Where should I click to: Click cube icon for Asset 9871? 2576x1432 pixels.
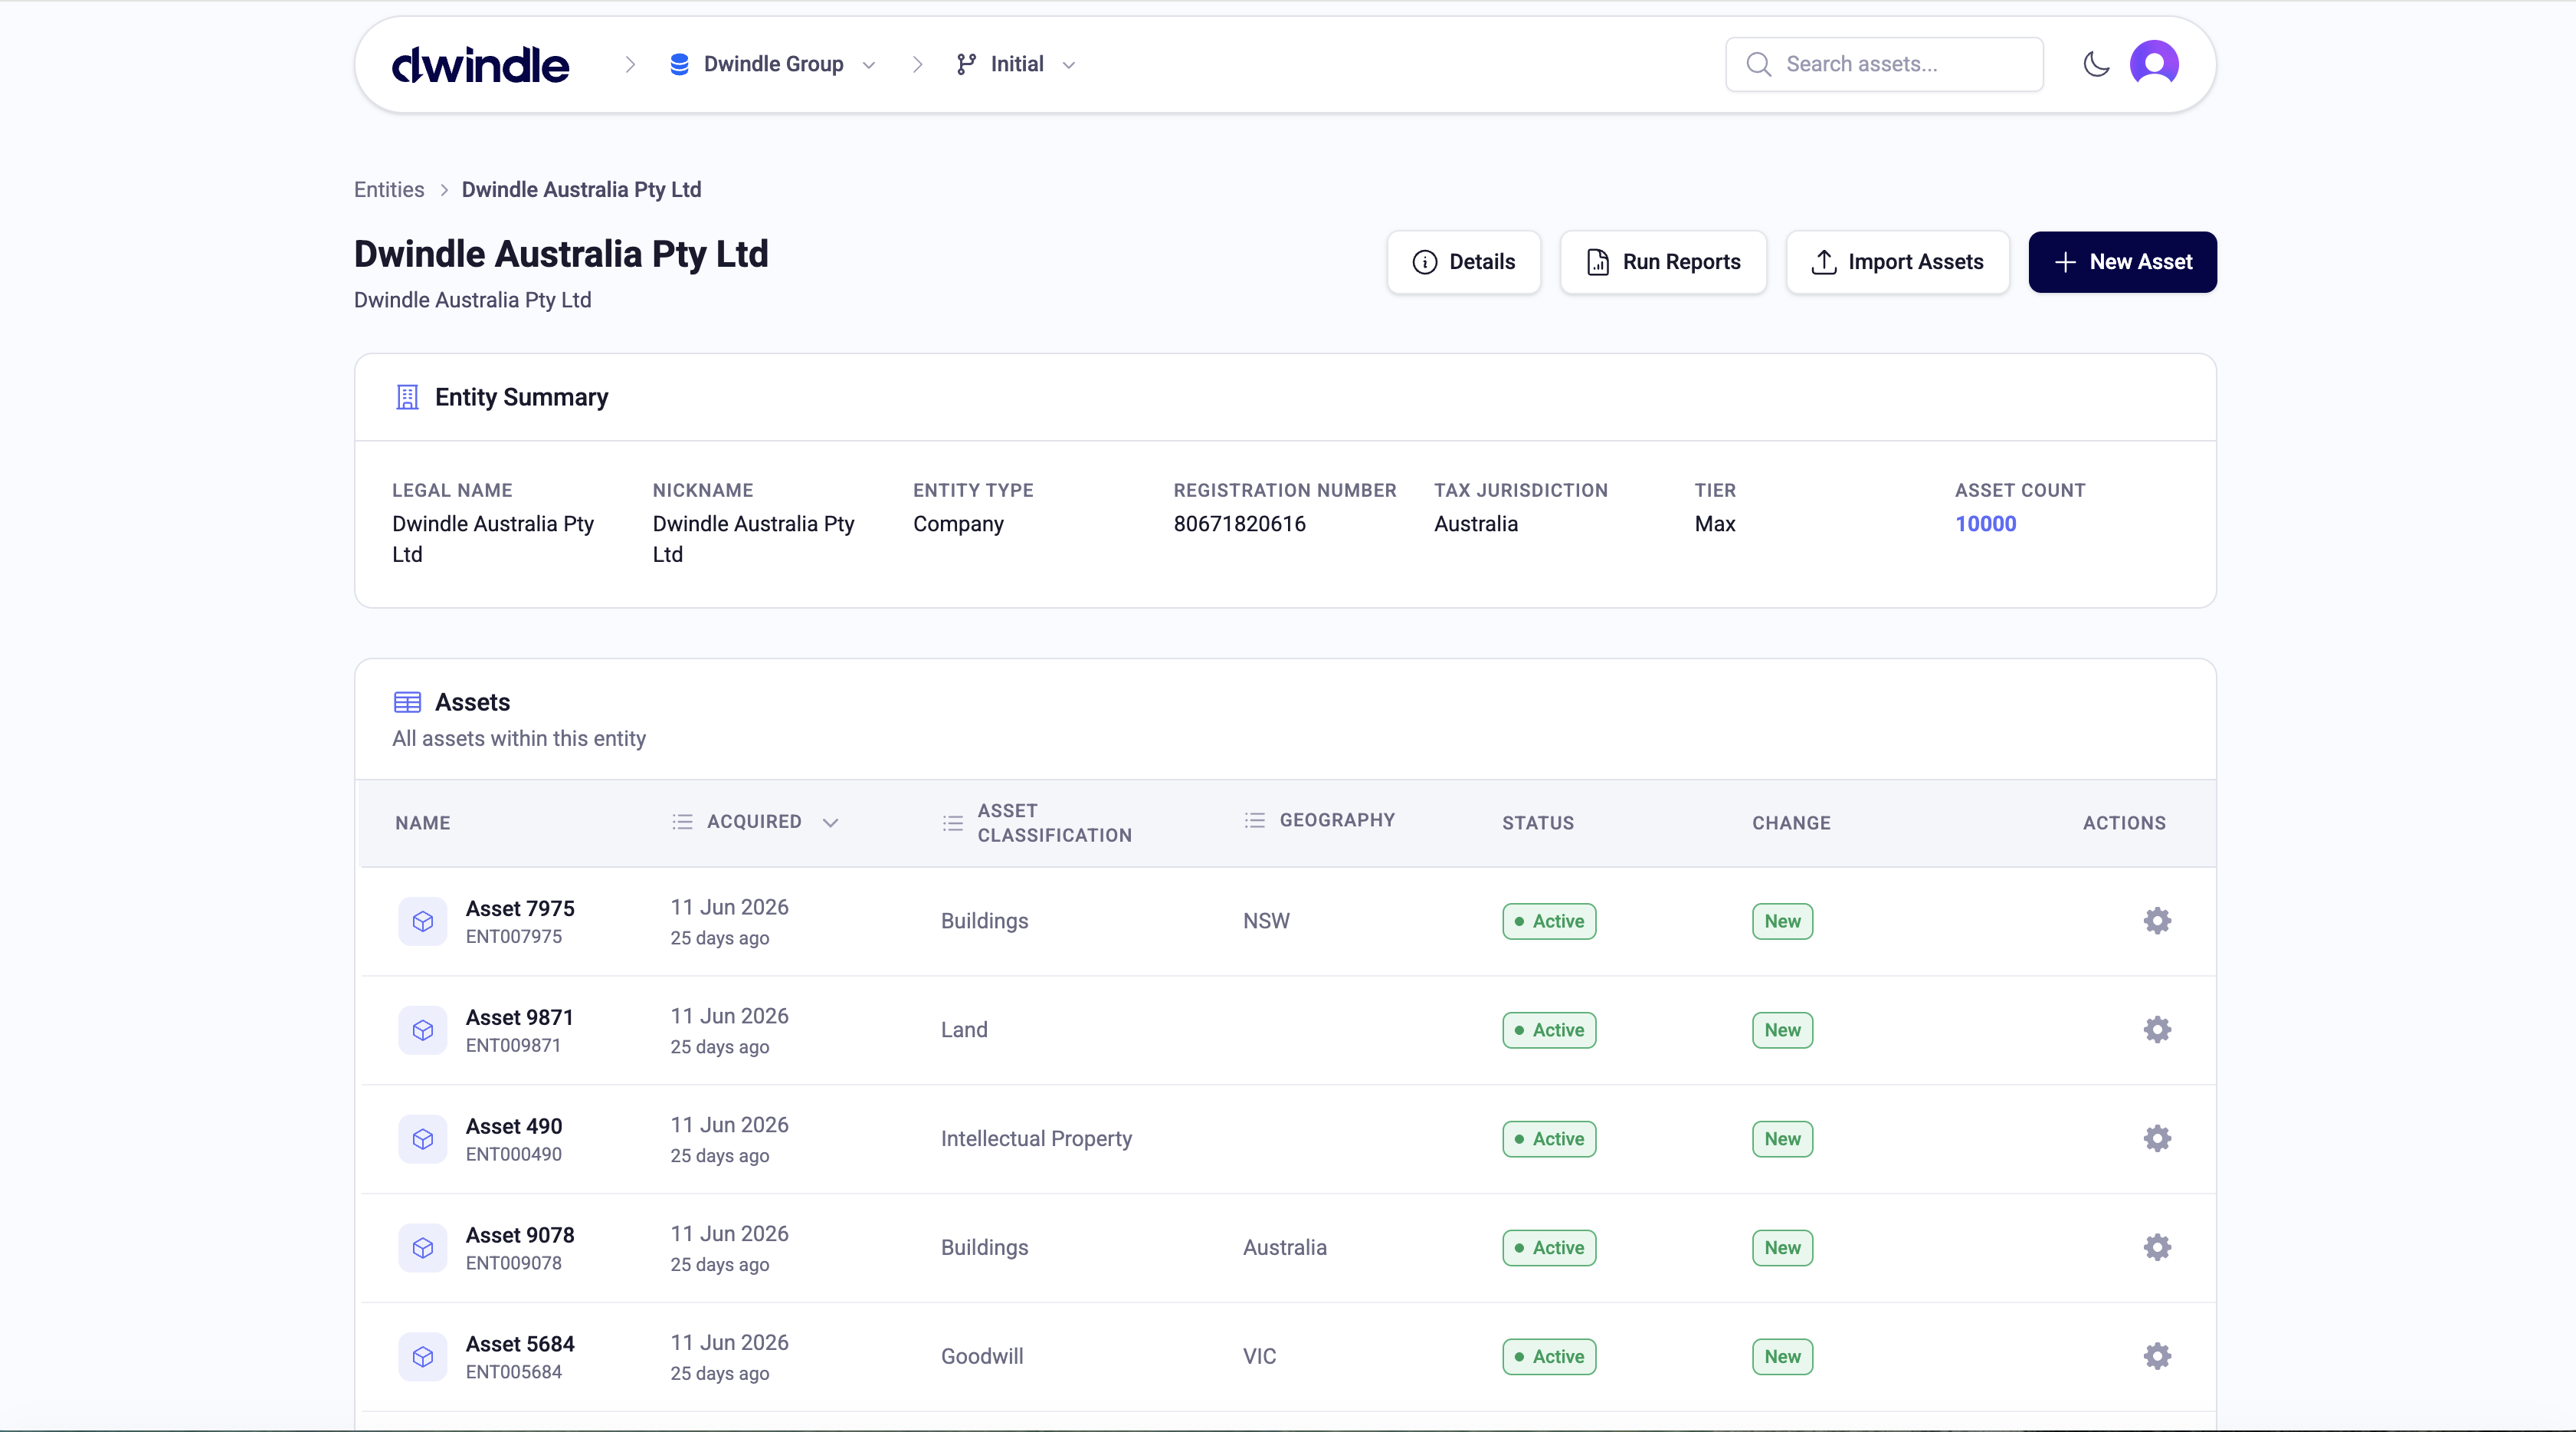(423, 1031)
